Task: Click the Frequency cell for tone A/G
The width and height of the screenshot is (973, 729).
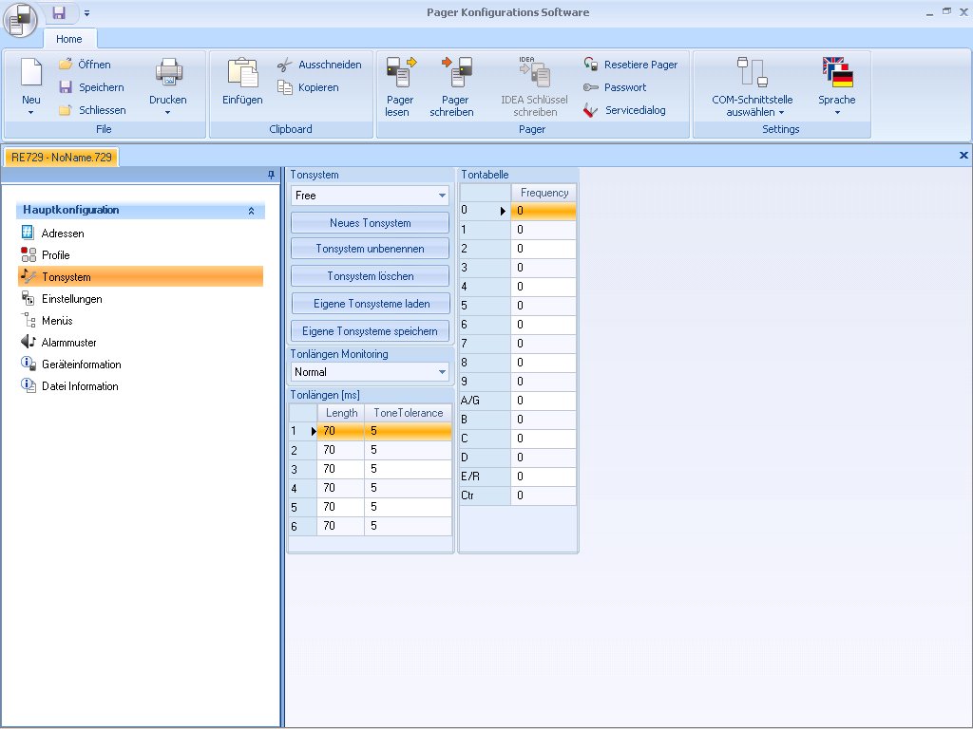Action: pos(544,401)
